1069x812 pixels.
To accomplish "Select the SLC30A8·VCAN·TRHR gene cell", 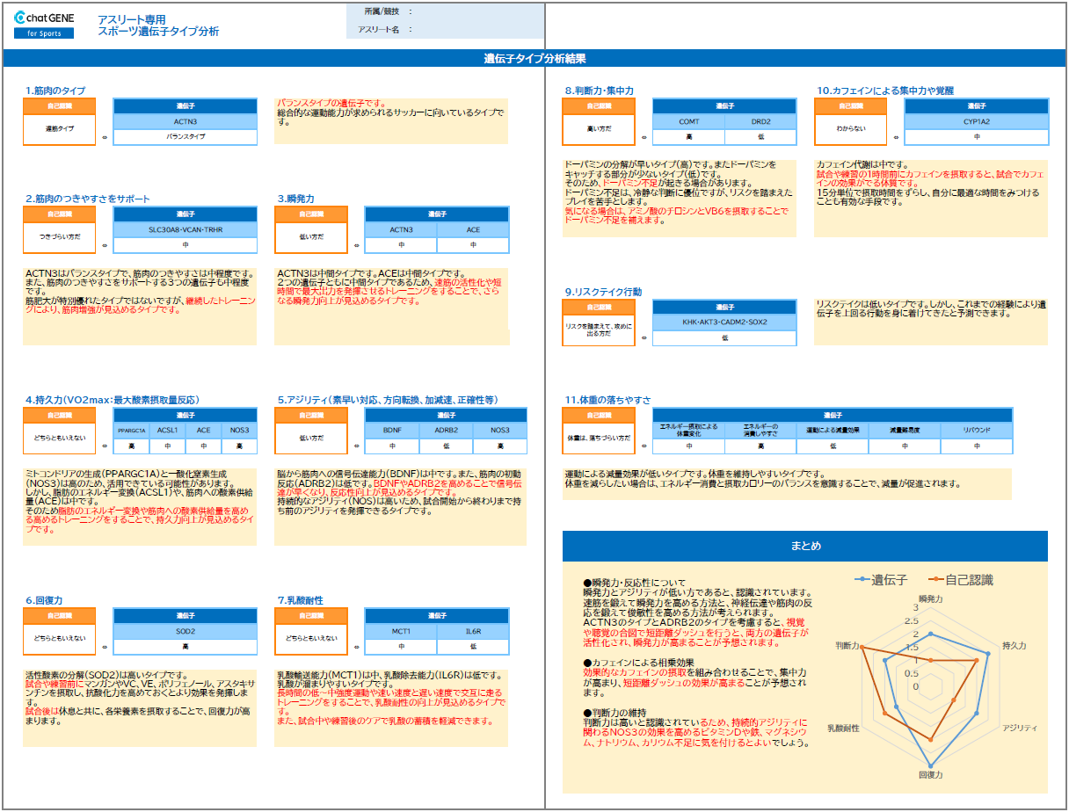I will coord(185,230).
